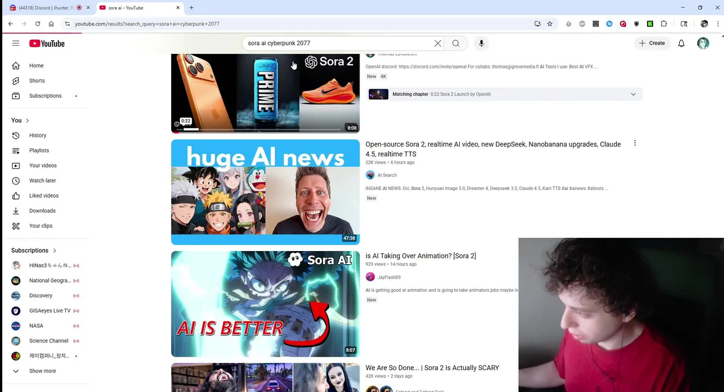Reload the page
Viewport: 724px width, 392px height.
point(38,24)
